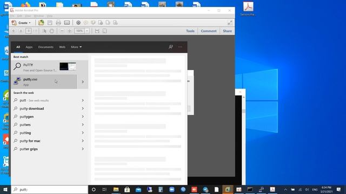
Task: Expand arrow beside 'putters' suggestion
Action: (x=83, y=124)
